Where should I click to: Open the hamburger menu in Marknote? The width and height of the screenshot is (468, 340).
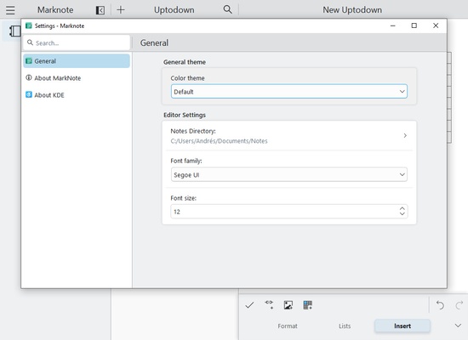[x=10, y=10]
